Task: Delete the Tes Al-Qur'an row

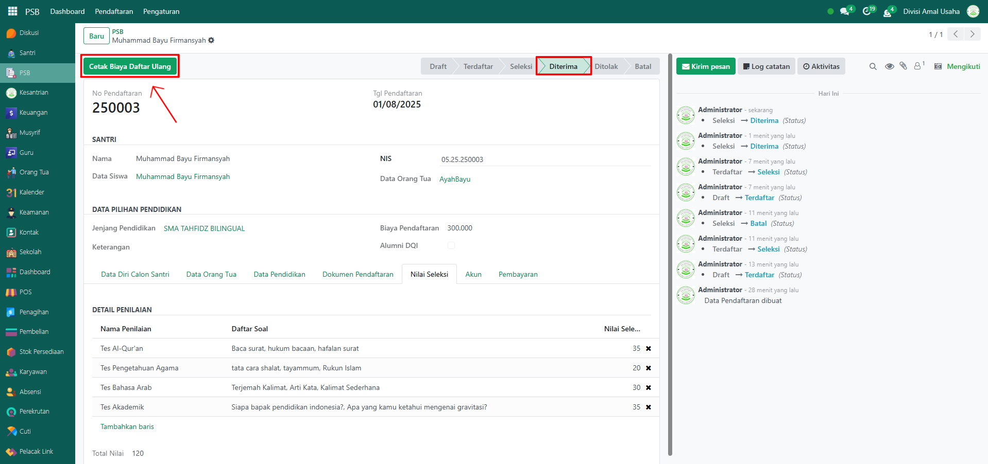Action: click(x=649, y=349)
